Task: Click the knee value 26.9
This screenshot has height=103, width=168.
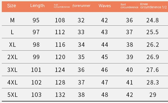Action: [153, 57]
